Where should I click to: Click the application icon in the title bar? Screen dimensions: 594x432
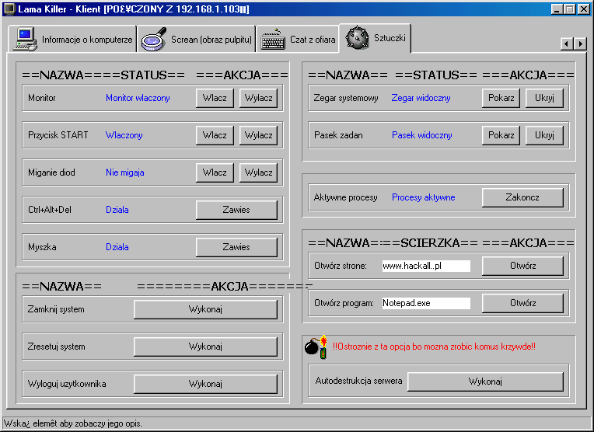(x=9, y=9)
